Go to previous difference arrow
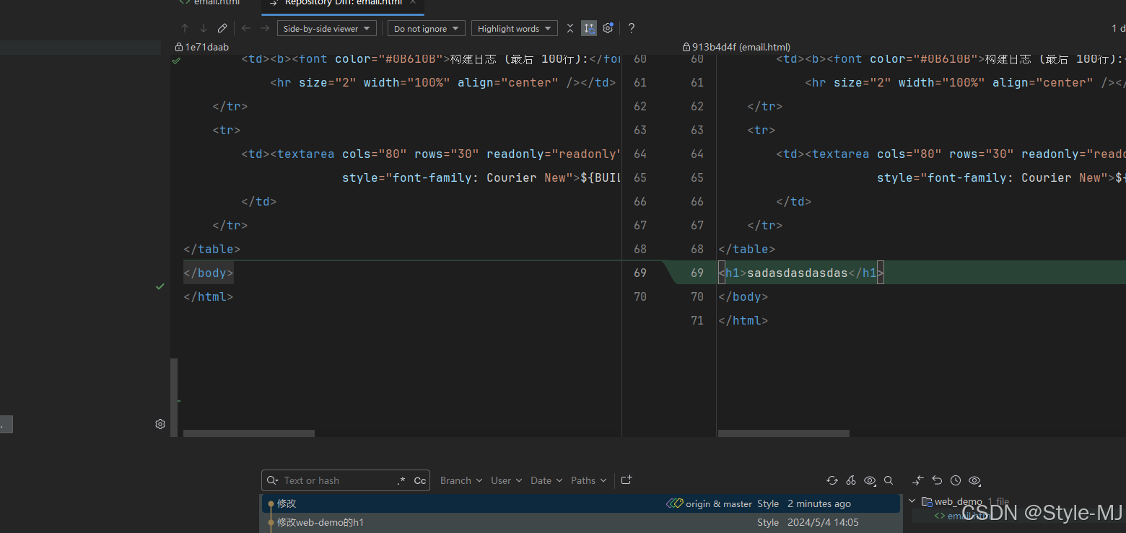The width and height of the screenshot is (1126, 533). coord(185,28)
